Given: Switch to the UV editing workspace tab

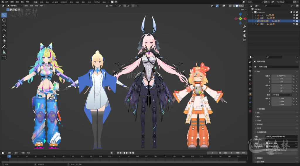Looking at the screenshot, I should 55,2.
